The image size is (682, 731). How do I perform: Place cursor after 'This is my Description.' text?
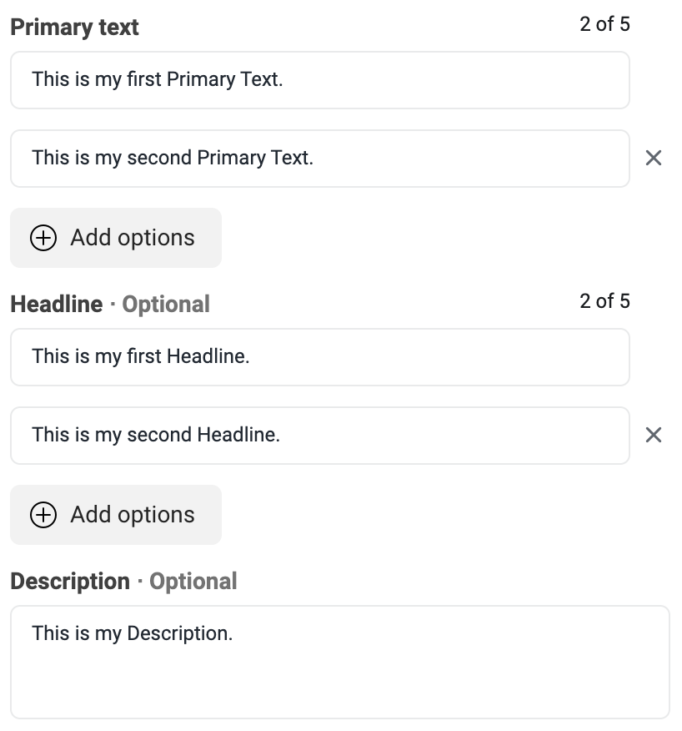click(x=233, y=633)
